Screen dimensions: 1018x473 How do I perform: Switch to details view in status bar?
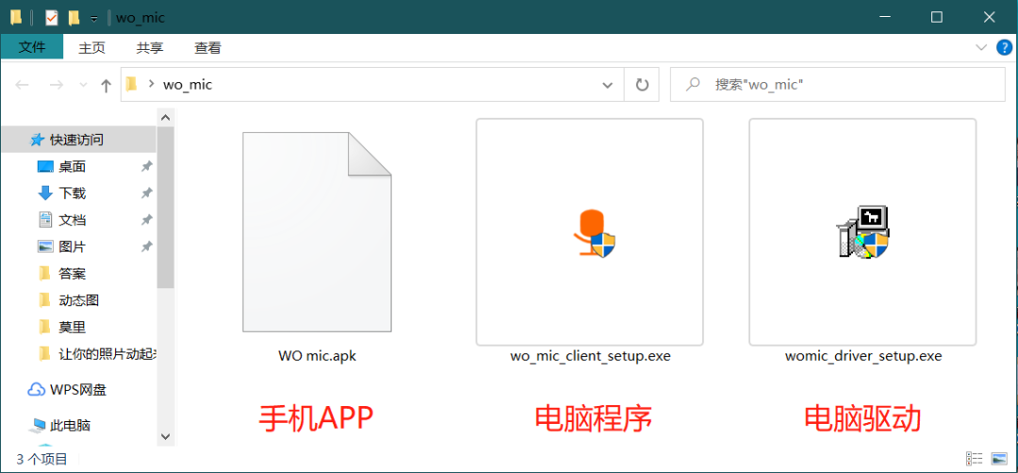(974, 460)
